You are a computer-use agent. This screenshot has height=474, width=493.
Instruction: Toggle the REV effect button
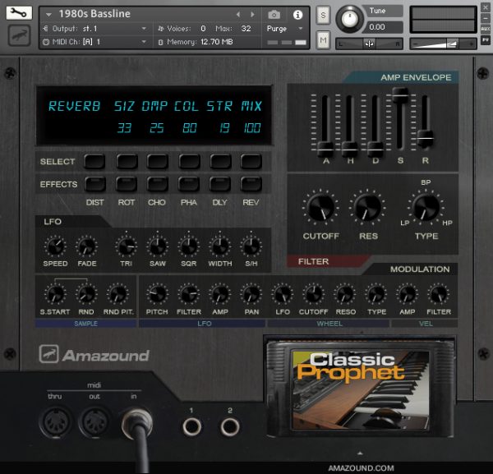point(251,184)
